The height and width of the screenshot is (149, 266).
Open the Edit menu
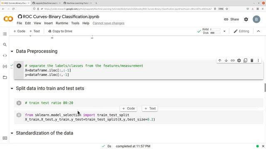tap(28, 23)
